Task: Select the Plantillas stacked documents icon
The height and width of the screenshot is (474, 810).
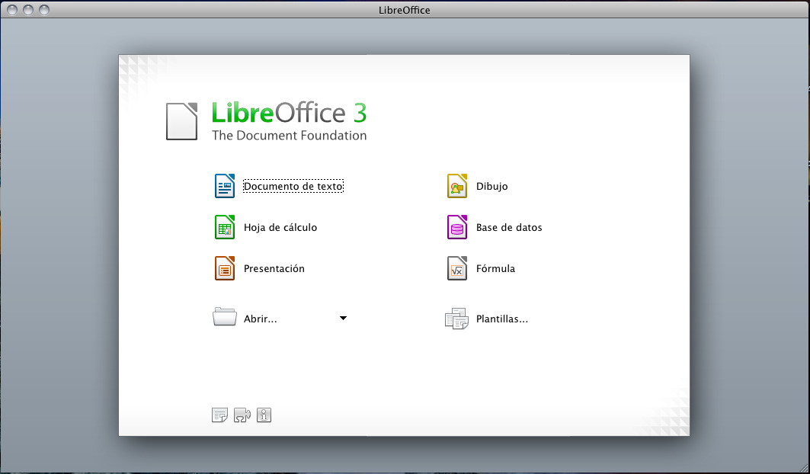Action: [456, 318]
